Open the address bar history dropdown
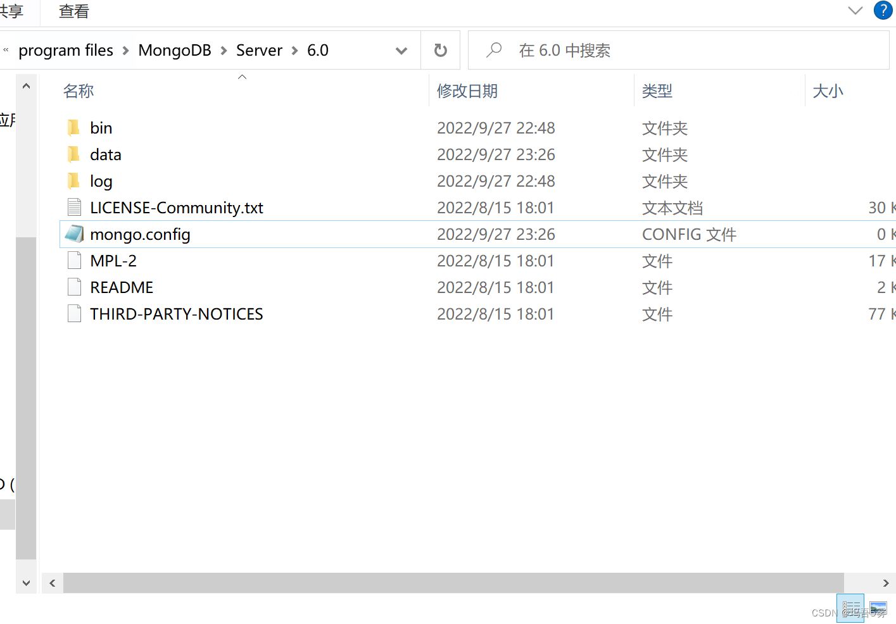The height and width of the screenshot is (624, 896). pos(401,51)
